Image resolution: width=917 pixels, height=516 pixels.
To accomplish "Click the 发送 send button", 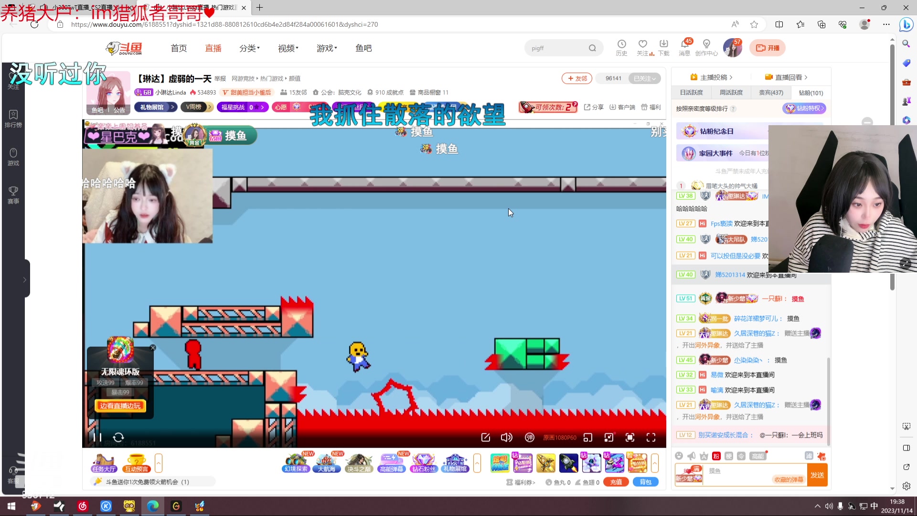I will 817,475.
